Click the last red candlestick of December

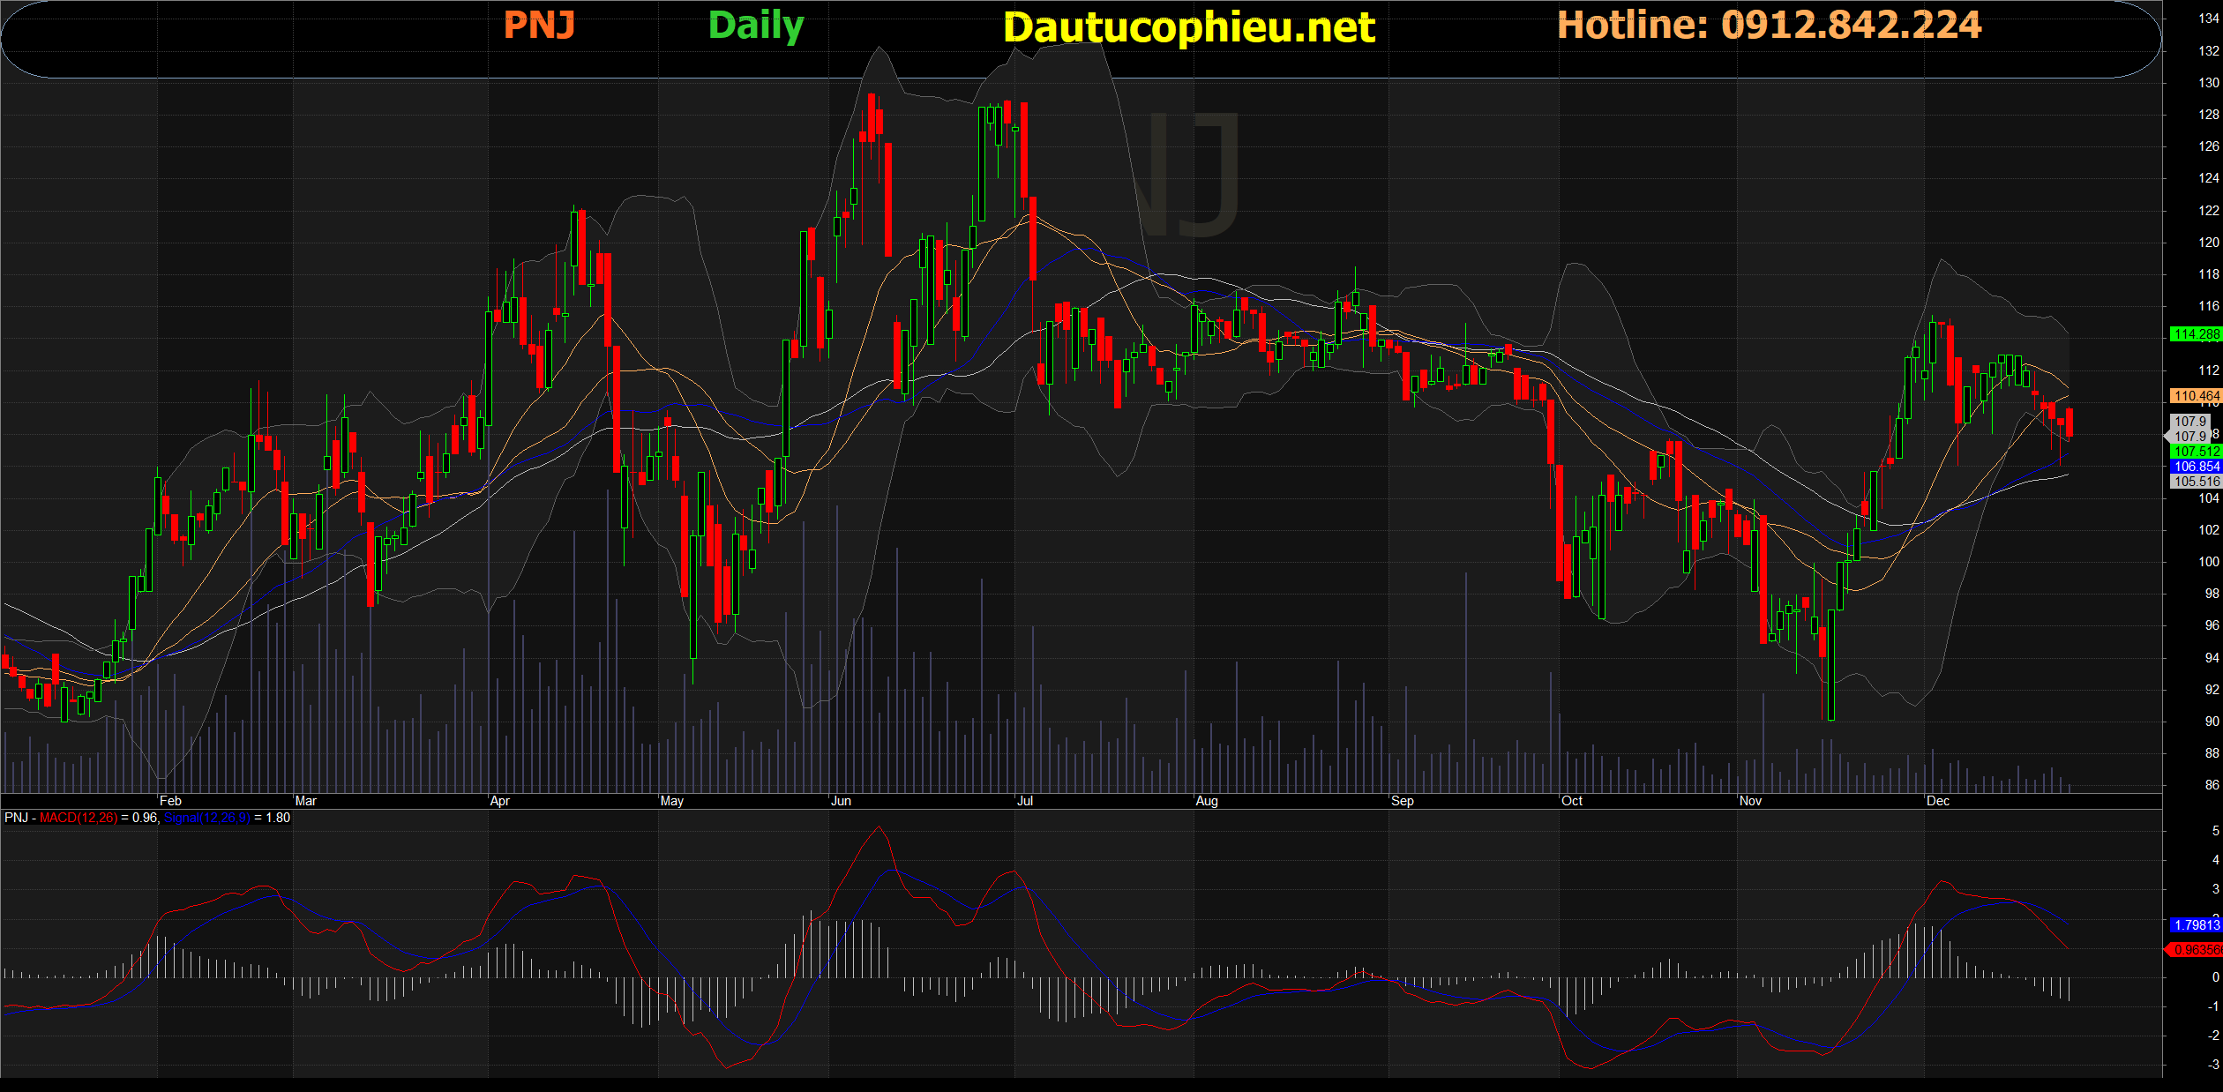pos(2069,423)
